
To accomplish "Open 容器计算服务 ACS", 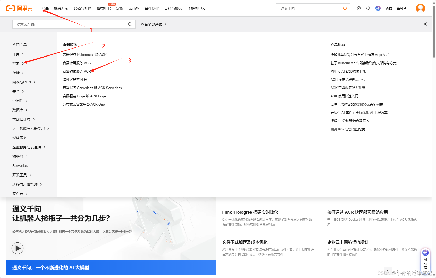I will tap(77, 63).
